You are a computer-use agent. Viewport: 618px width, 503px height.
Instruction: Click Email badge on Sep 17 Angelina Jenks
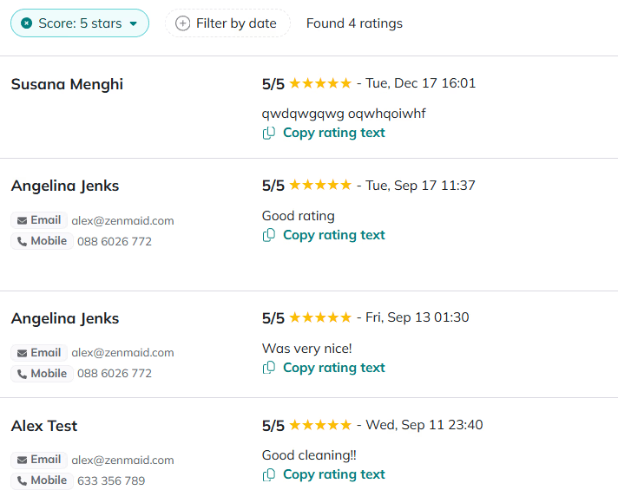[x=39, y=220]
